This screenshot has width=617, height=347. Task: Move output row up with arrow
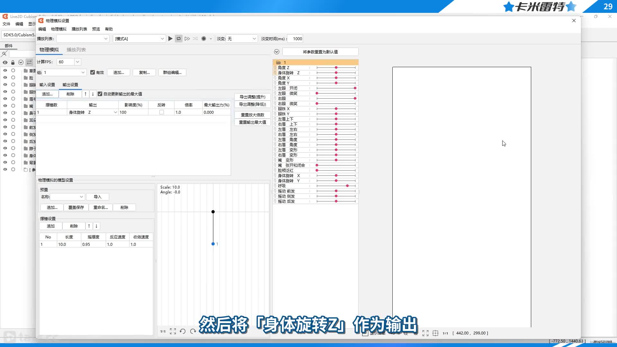coord(85,94)
